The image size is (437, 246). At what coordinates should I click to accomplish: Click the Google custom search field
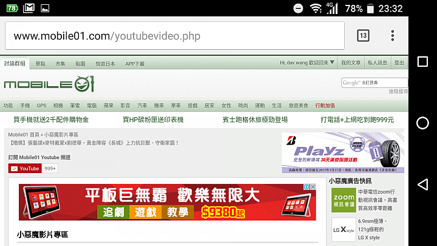pyautogui.click(x=374, y=83)
